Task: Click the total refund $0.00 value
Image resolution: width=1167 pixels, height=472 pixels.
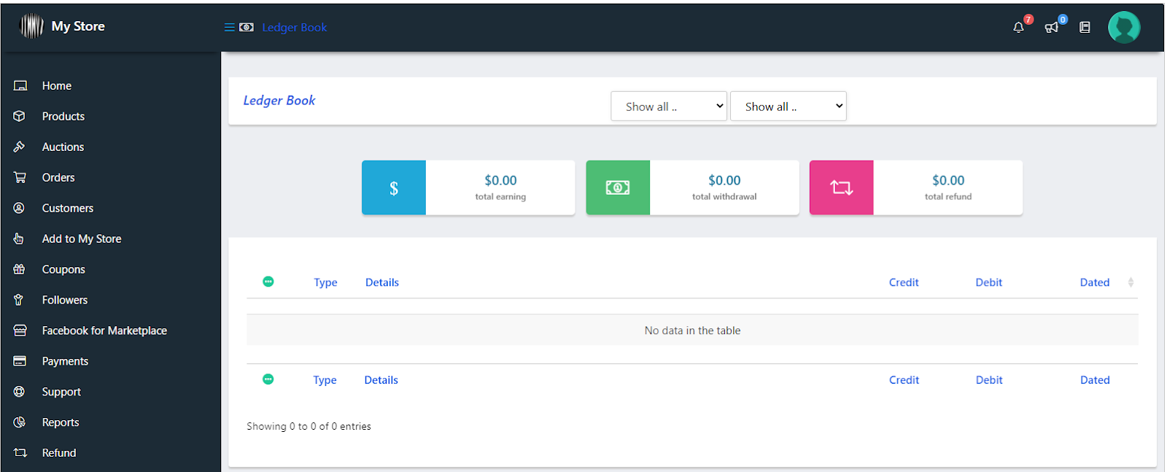Action: (x=948, y=180)
